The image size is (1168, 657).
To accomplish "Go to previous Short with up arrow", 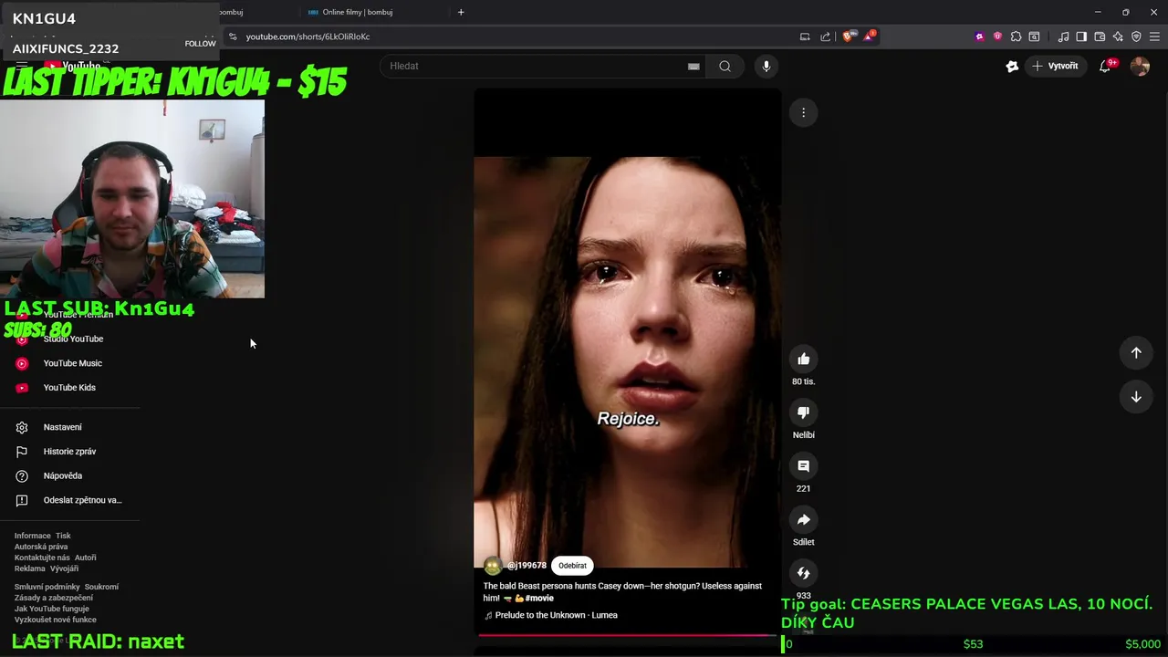I will tap(1136, 352).
